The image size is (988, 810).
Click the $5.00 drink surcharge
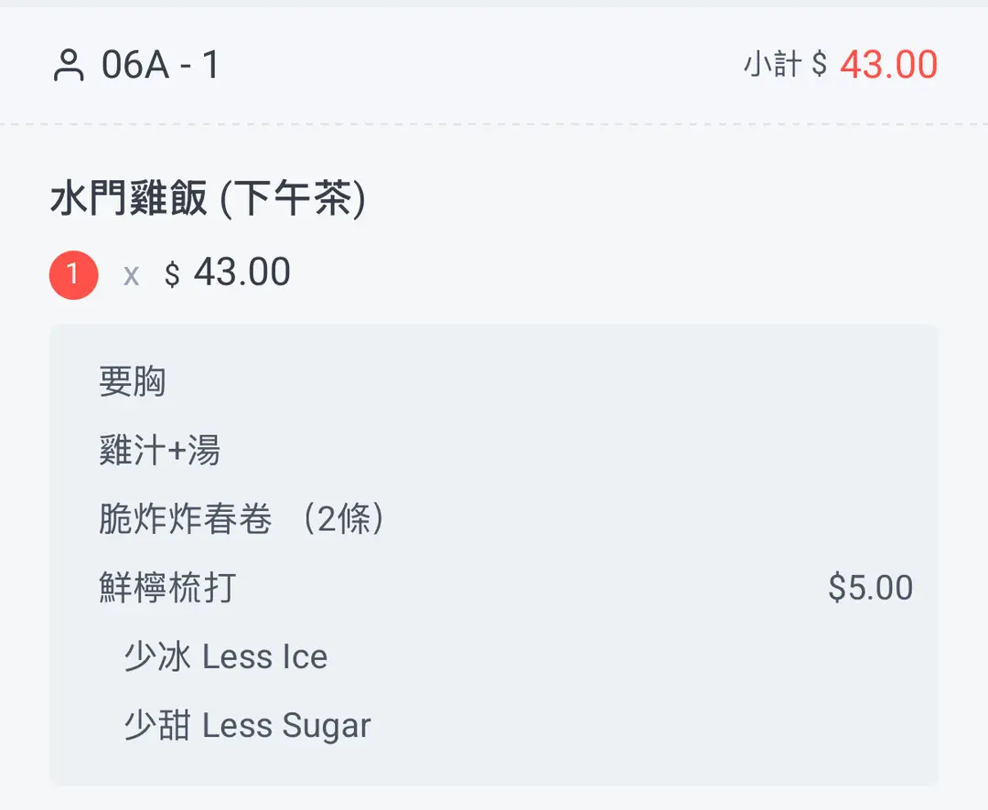coord(870,588)
